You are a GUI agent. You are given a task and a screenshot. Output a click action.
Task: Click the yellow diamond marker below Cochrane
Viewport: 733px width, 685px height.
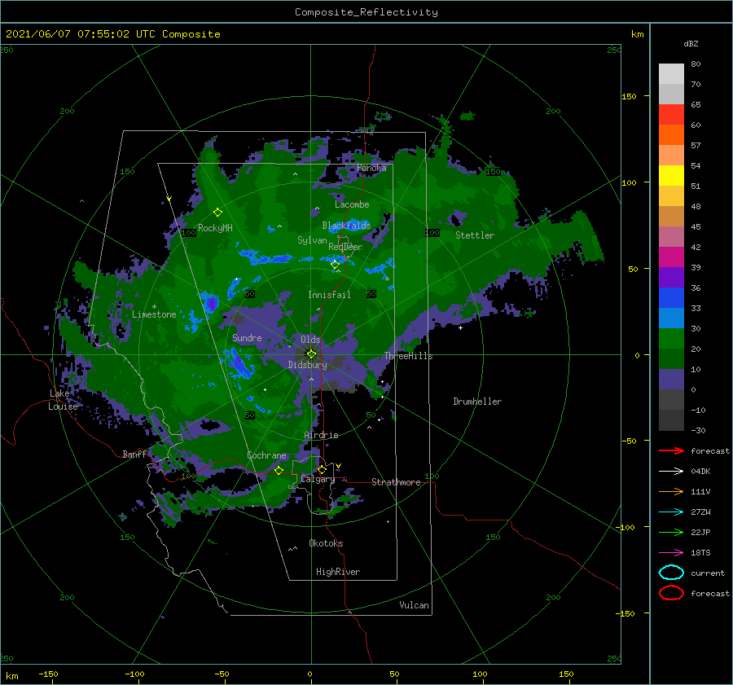click(x=279, y=470)
